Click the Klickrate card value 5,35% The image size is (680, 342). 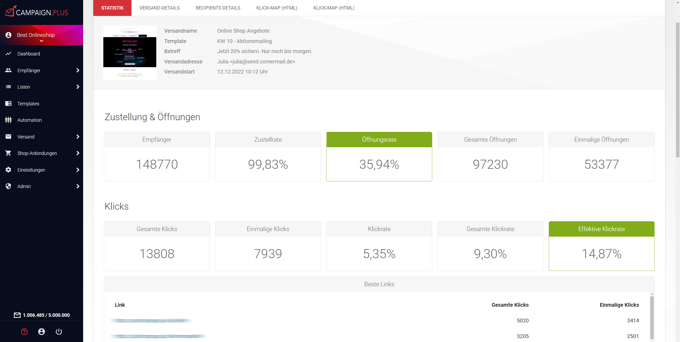[379, 254]
